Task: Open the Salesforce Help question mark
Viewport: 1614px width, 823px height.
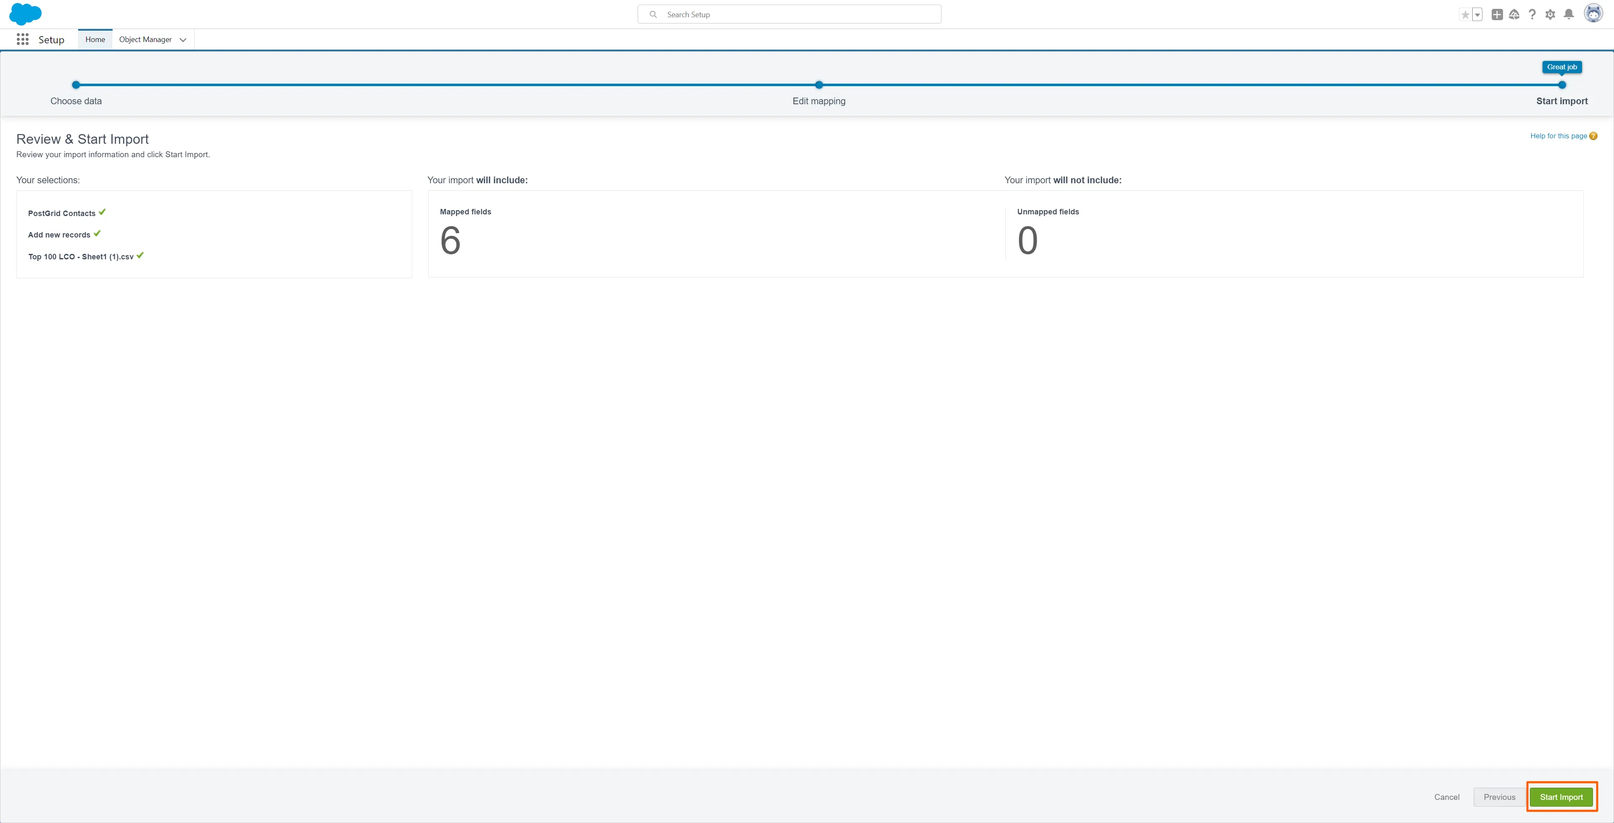Action: pyautogui.click(x=1532, y=14)
